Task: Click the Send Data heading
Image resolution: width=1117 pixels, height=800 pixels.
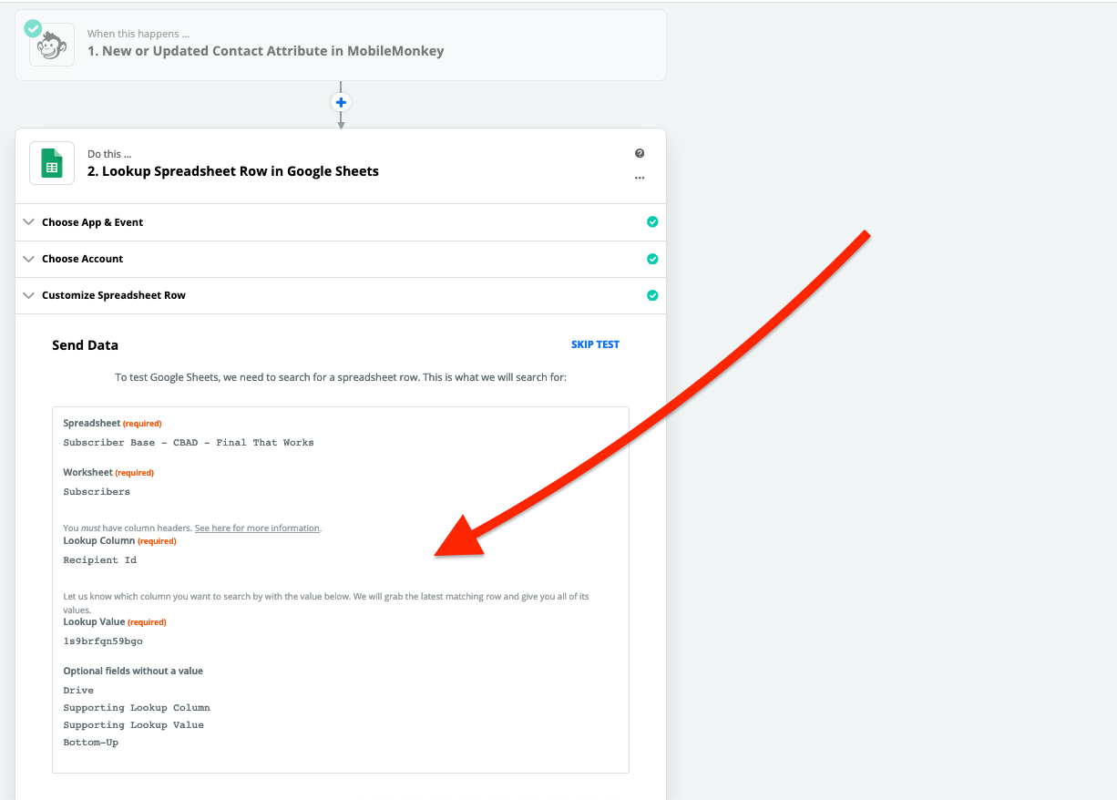Action: click(86, 345)
